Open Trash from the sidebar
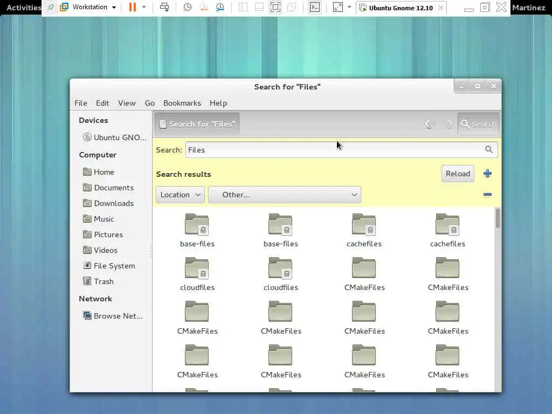This screenshot has height=414, width=552. 98,281
